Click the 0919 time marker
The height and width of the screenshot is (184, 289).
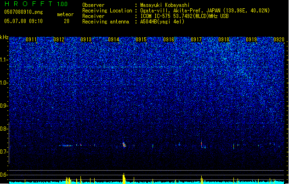click(x=251, y=40)
